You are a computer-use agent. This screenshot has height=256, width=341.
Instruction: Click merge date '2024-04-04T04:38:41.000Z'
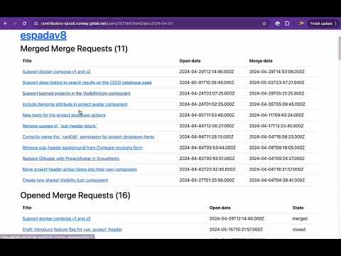(x=277, y=181)
